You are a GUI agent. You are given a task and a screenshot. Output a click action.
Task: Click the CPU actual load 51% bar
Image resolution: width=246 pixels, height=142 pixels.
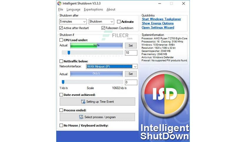point(96,45)
